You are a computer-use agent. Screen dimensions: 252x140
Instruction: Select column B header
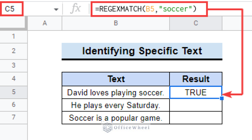tap(116, 23)
